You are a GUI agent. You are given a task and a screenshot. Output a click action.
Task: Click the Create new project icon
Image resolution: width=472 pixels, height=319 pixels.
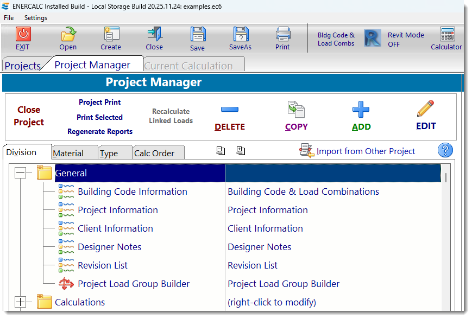click(x=110, y=35)
